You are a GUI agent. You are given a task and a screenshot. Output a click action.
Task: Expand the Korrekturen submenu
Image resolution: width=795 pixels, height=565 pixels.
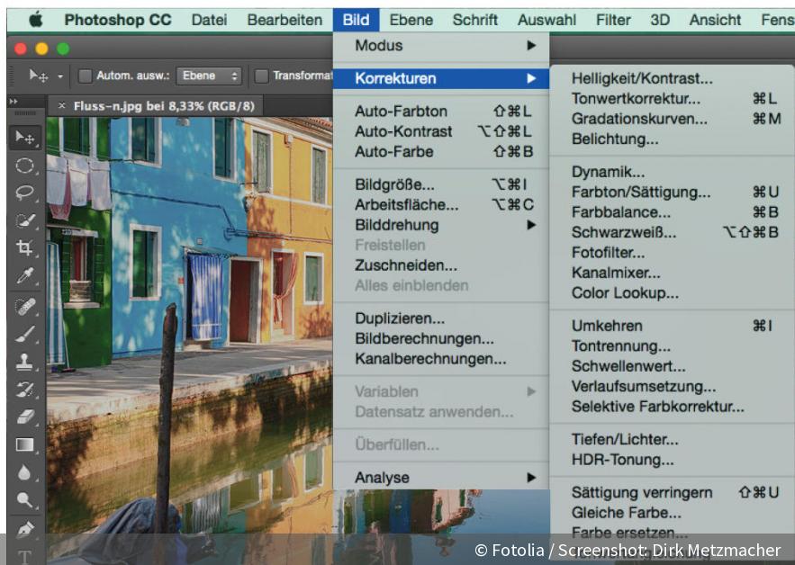[441, 78]
